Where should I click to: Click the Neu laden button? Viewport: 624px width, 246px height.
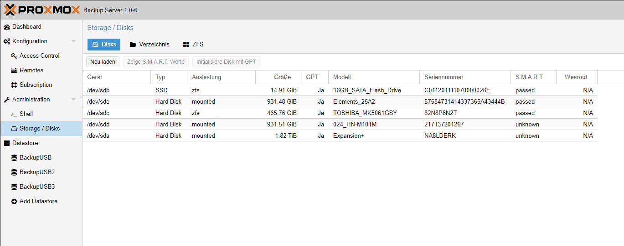pos(103,62)
